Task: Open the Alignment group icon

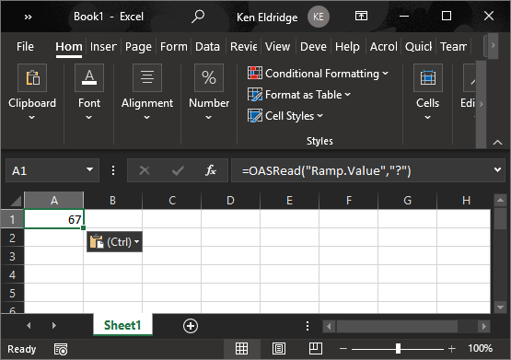Action: [x=147, y=78]
